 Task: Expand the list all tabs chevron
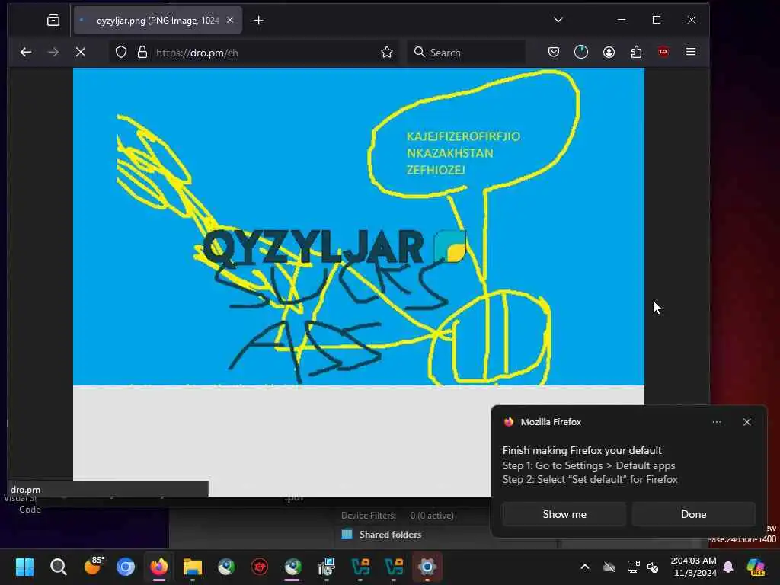coord(558,20)
